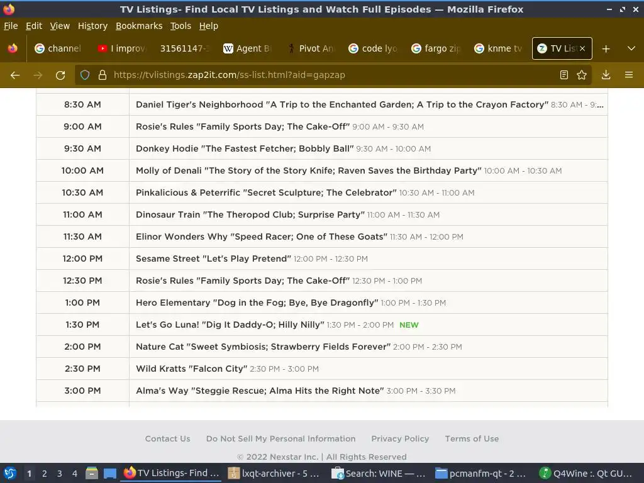
Task: Open the Privacy Policy link
Action: click(x=400, y=438)
